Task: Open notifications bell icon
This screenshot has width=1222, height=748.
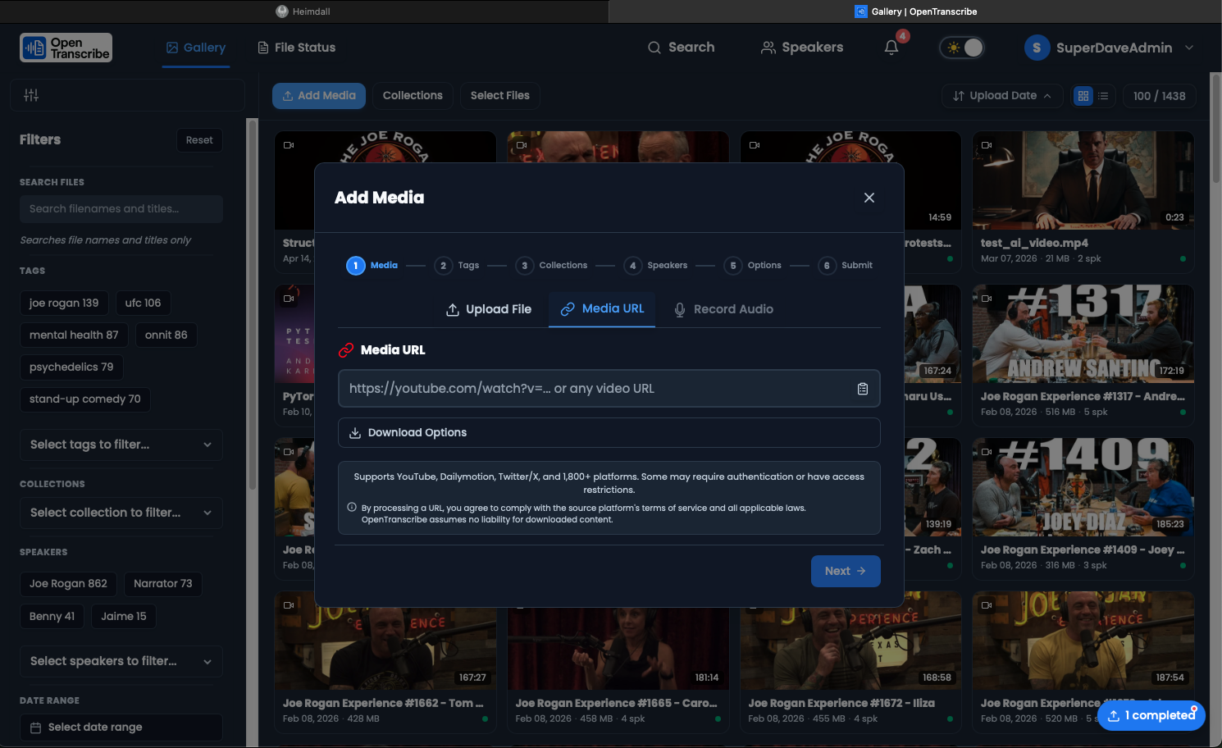Action: tap(891, 48)
